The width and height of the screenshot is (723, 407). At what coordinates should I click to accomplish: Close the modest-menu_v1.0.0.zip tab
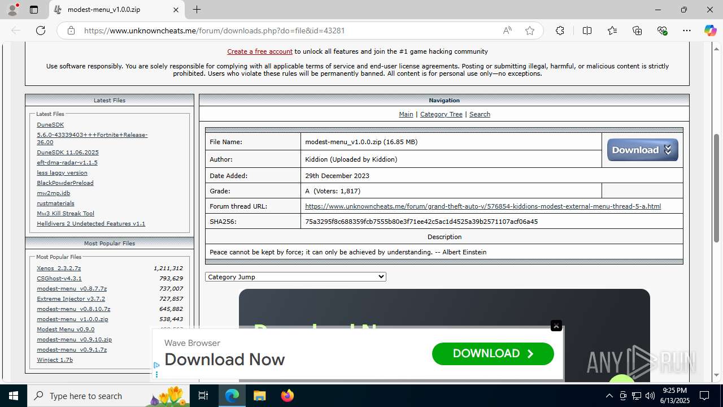tap(176, 10)
